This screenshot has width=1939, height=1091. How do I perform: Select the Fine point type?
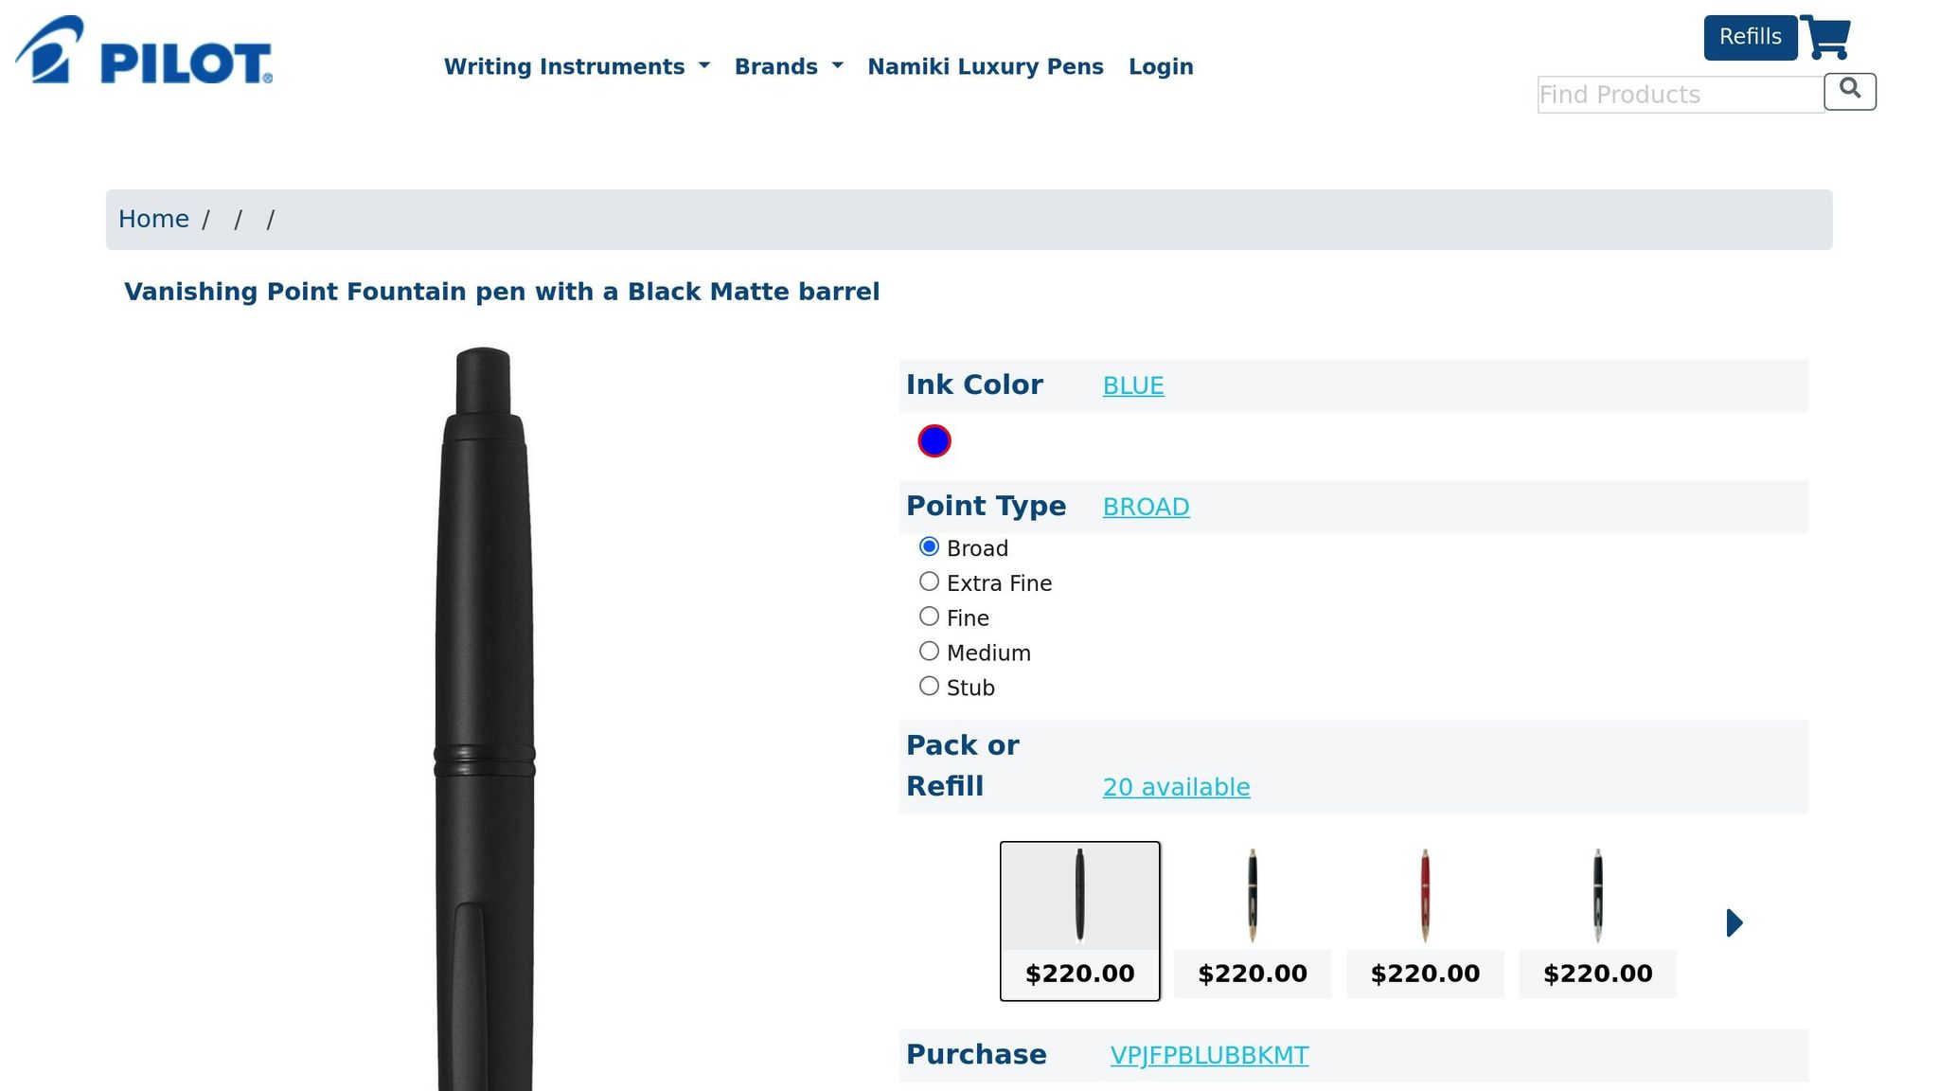[929, 616]
